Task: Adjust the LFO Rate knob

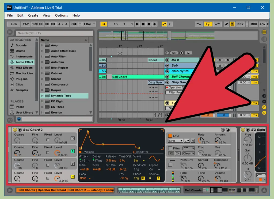Action: point(200,140)
